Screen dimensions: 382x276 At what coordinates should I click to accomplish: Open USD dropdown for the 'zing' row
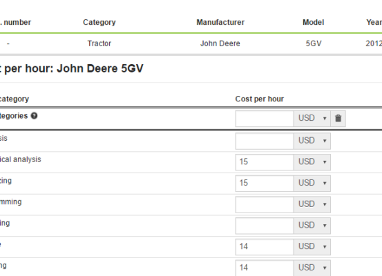tap(312, 184)
